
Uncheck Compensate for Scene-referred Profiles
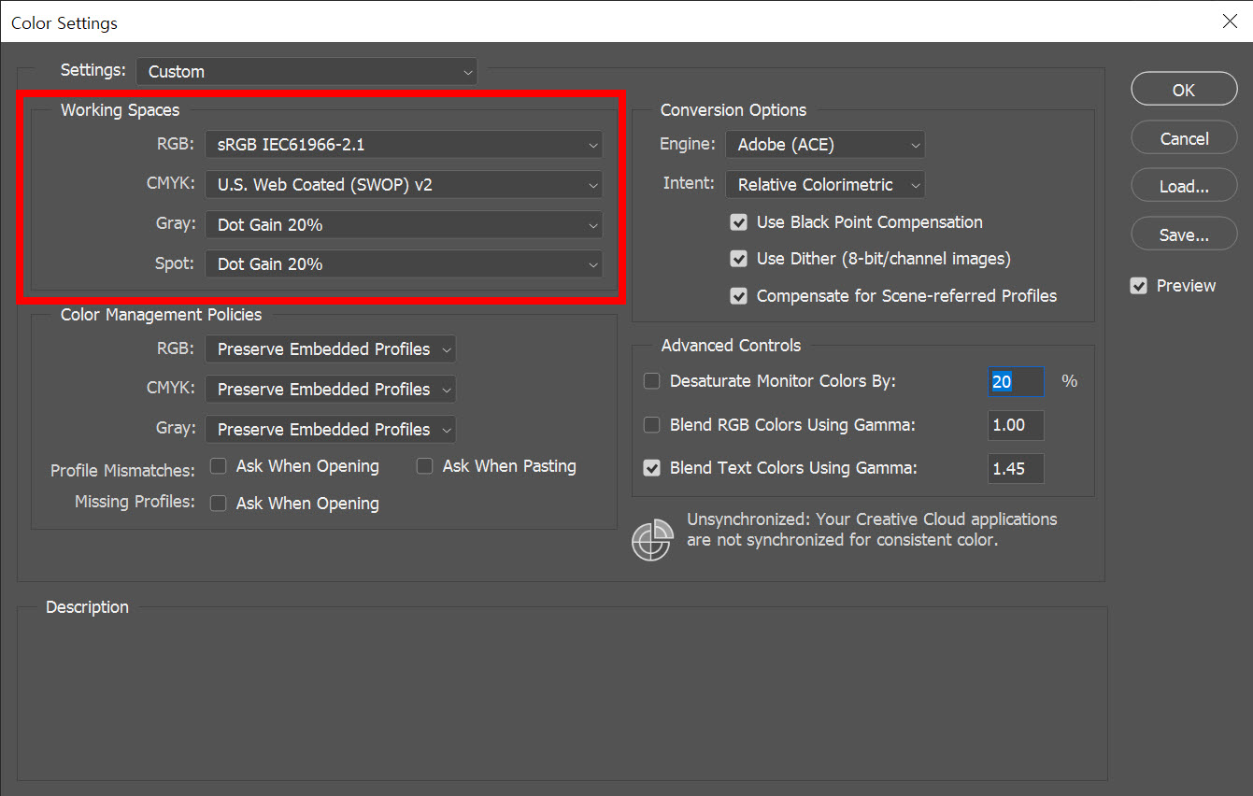tap(739, 296)
